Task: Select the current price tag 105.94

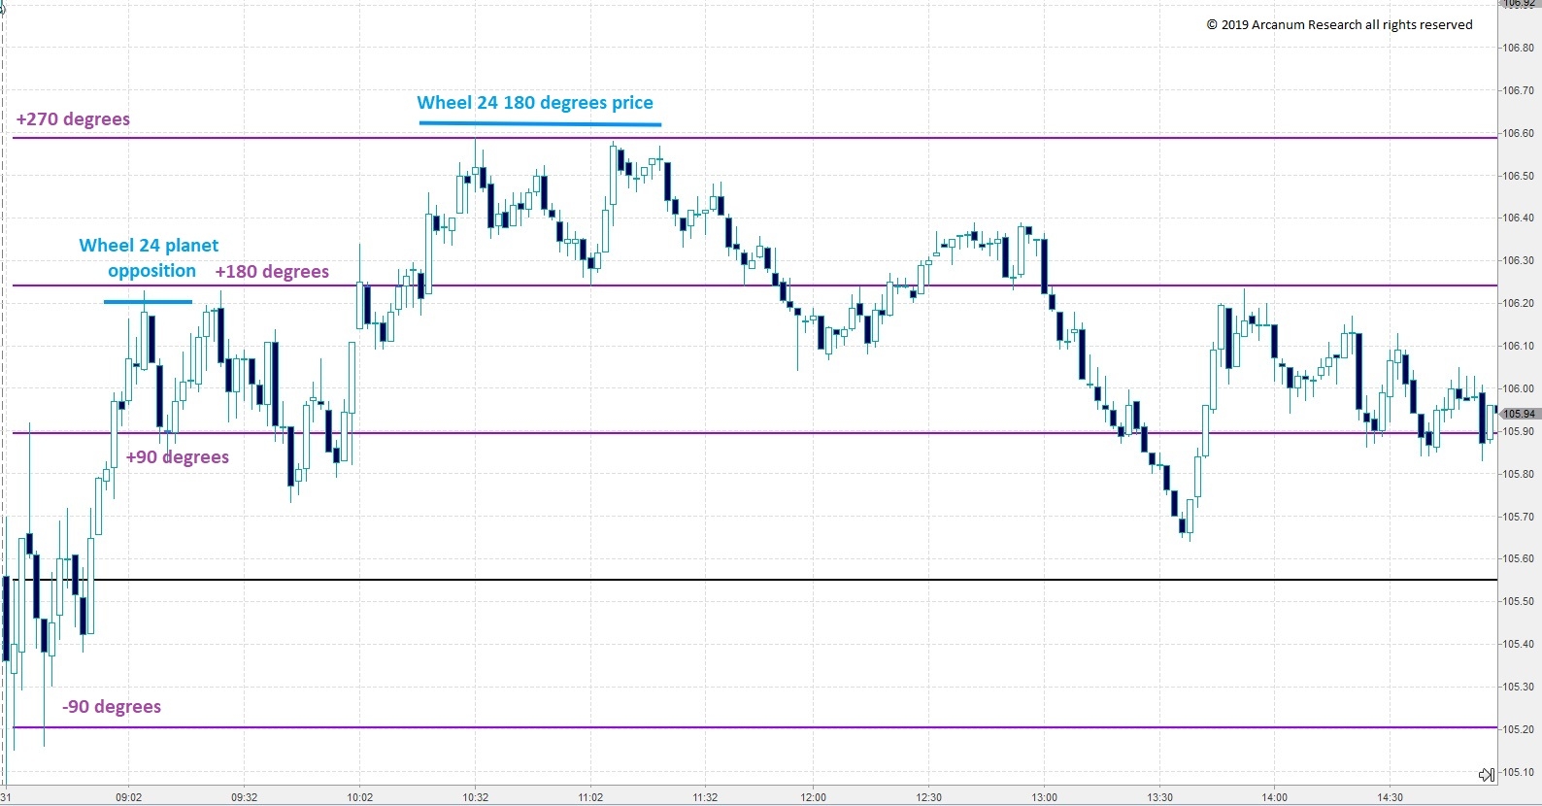Action: [x=1518, y=415]
